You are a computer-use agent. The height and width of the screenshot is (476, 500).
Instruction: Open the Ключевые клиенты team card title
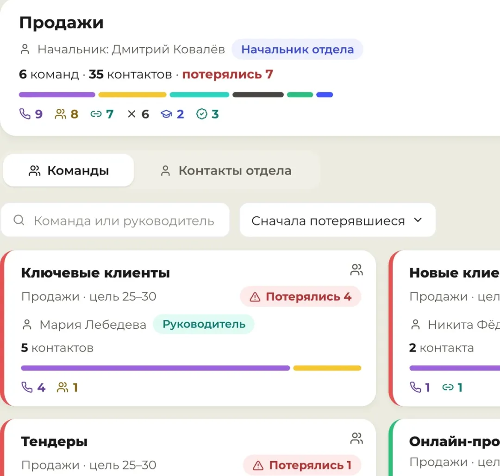point(95,273)
